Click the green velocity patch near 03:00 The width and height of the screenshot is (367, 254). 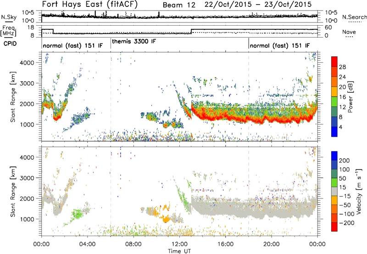pos(77,214)
